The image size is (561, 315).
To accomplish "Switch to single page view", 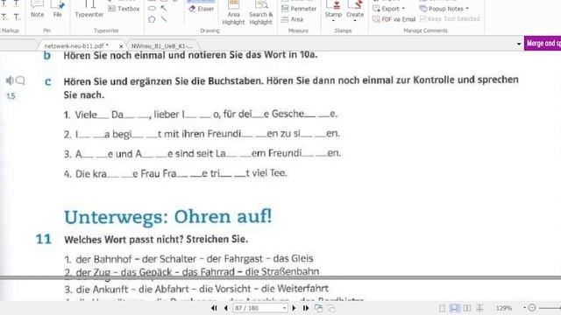I will click(442, 308).
